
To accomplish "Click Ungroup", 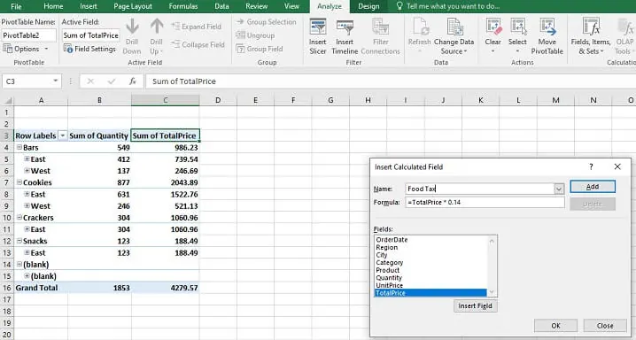I will click(255, 35).
